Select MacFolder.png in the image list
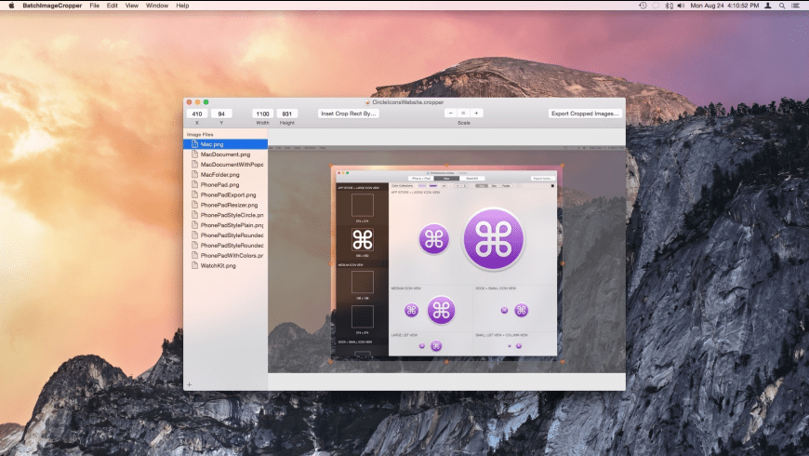Image resolution: width=809 pixels, height=456 pixels. [x=219, y=174]
